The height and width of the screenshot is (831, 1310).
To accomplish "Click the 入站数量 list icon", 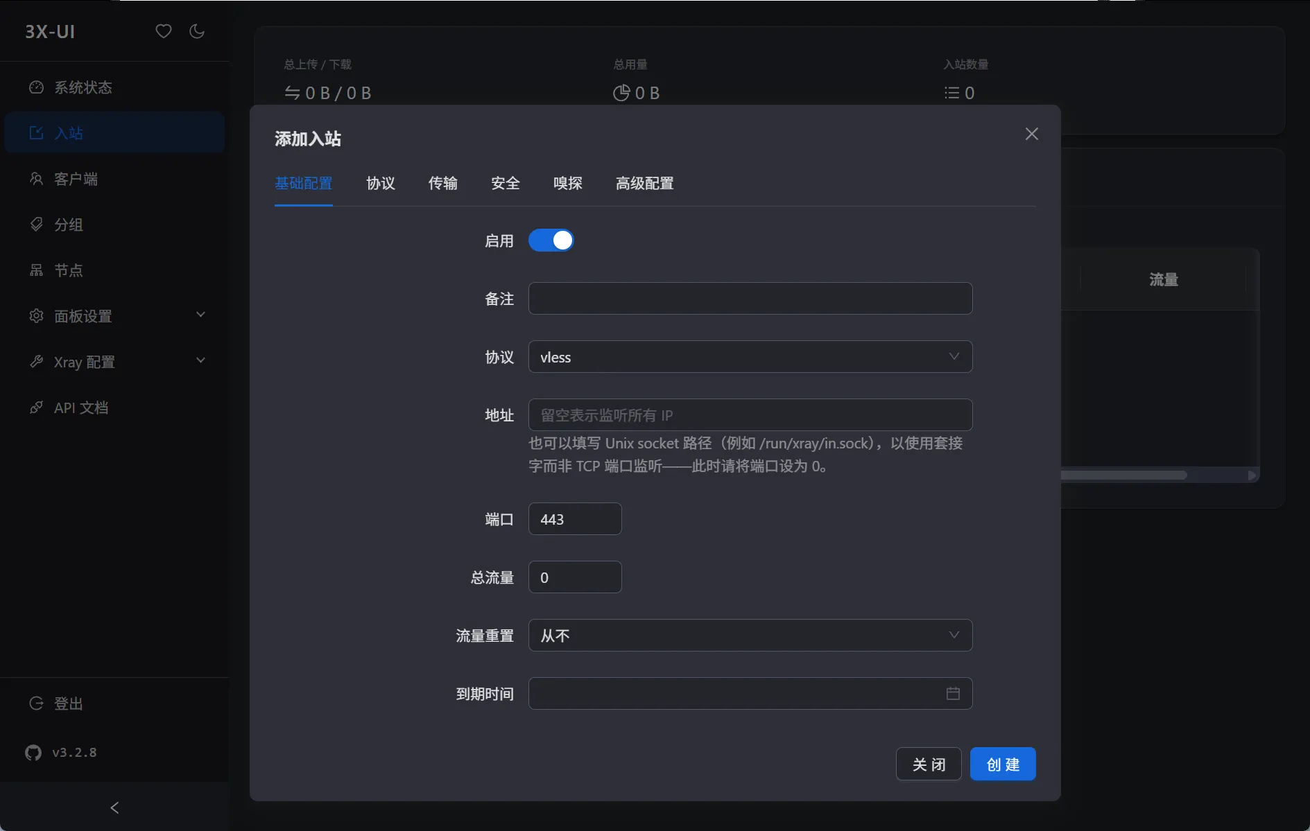I will [x=951, y=93].
